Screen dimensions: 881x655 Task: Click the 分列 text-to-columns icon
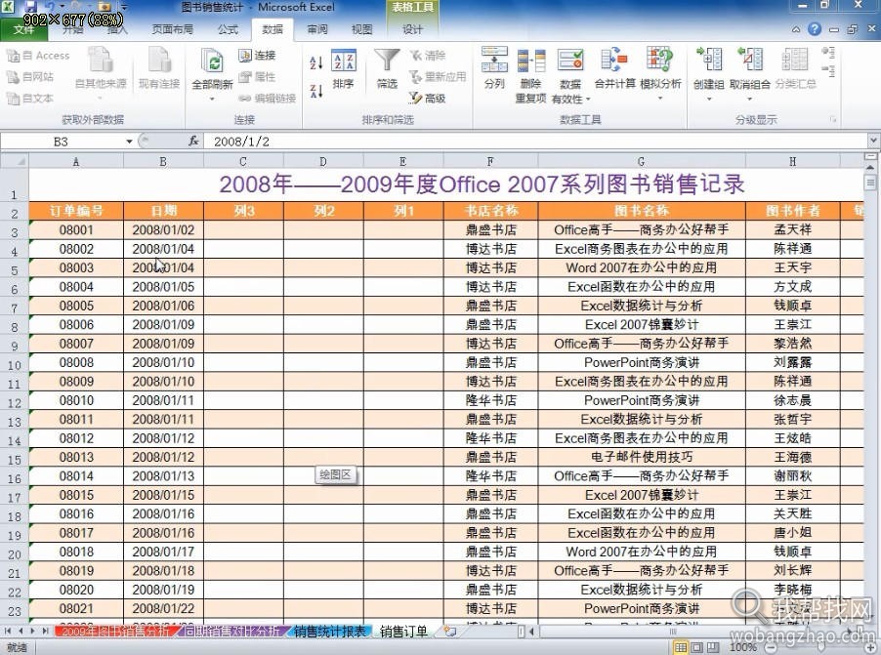494,61
